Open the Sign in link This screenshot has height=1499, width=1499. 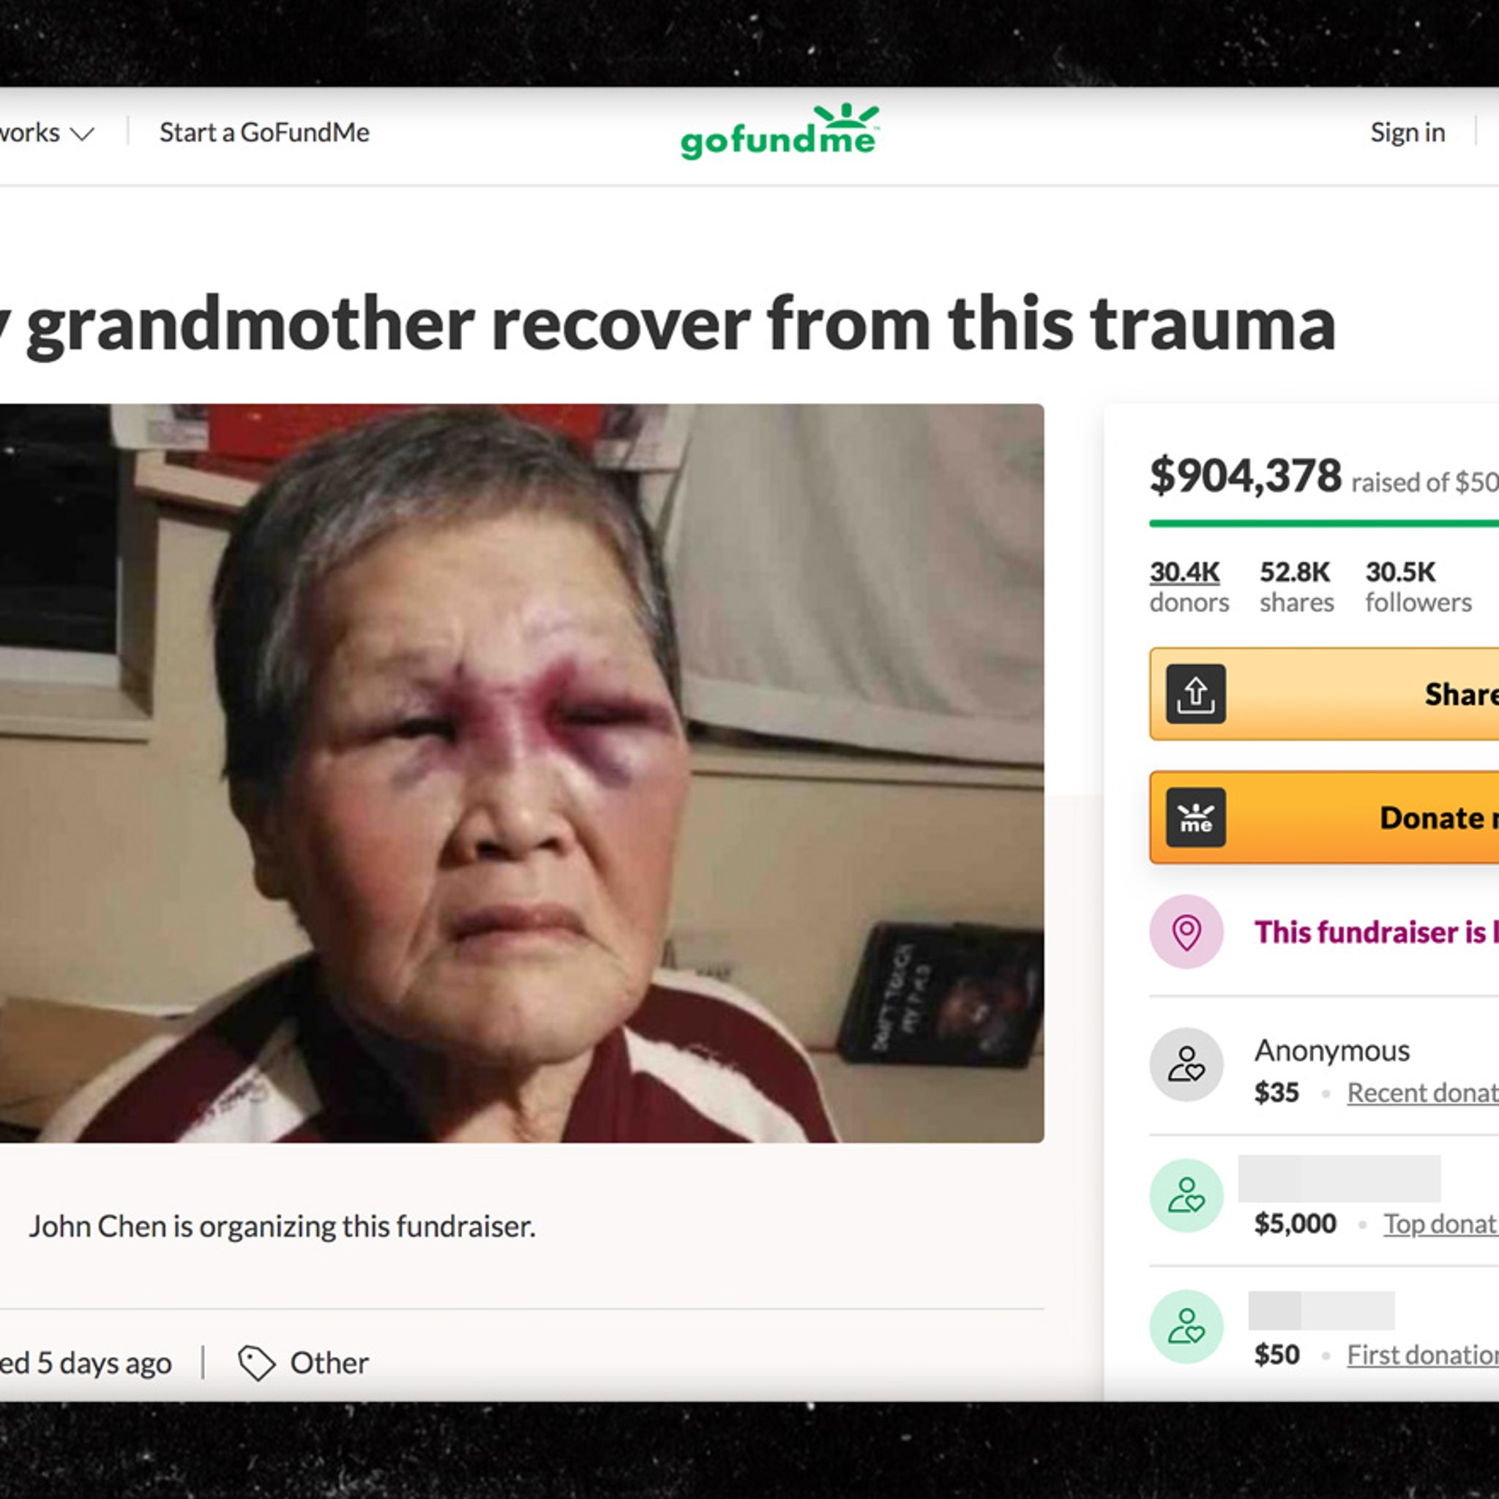tap(1408, 132)
